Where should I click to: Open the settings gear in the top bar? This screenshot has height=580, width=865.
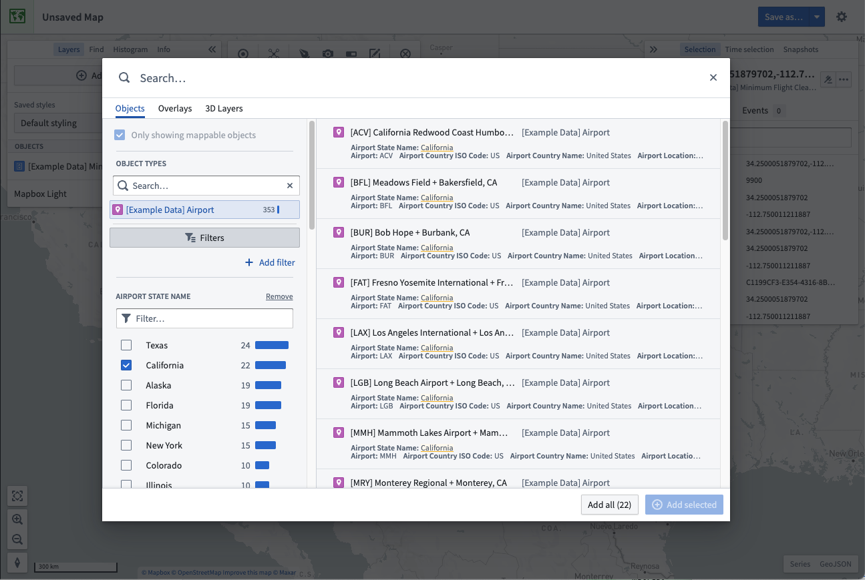point(842,17)
